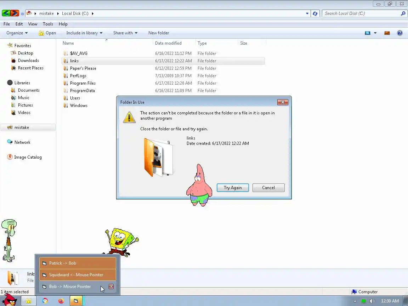This screenshot has height=306, width=408.
Task: Open the Documents library
Action: [x=29, y=90]
